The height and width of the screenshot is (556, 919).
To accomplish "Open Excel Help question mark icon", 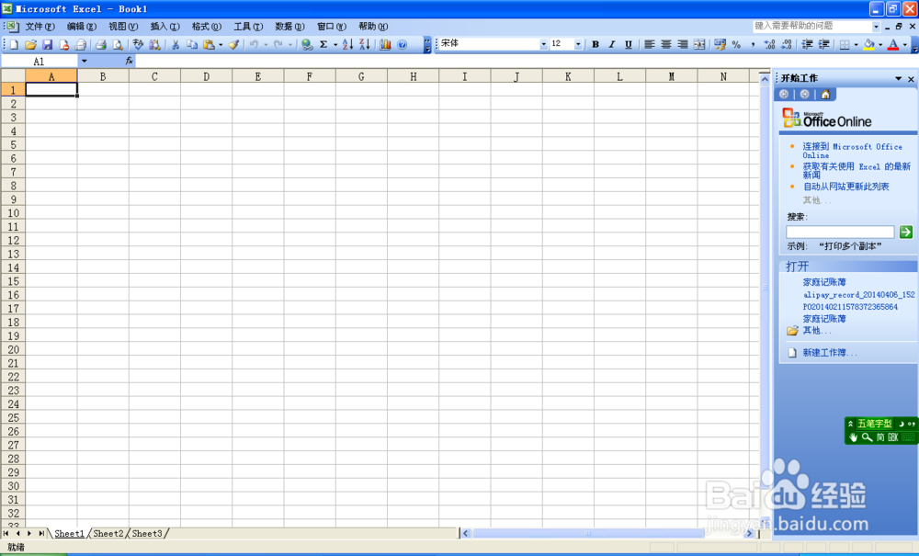I will pos(403,44).
